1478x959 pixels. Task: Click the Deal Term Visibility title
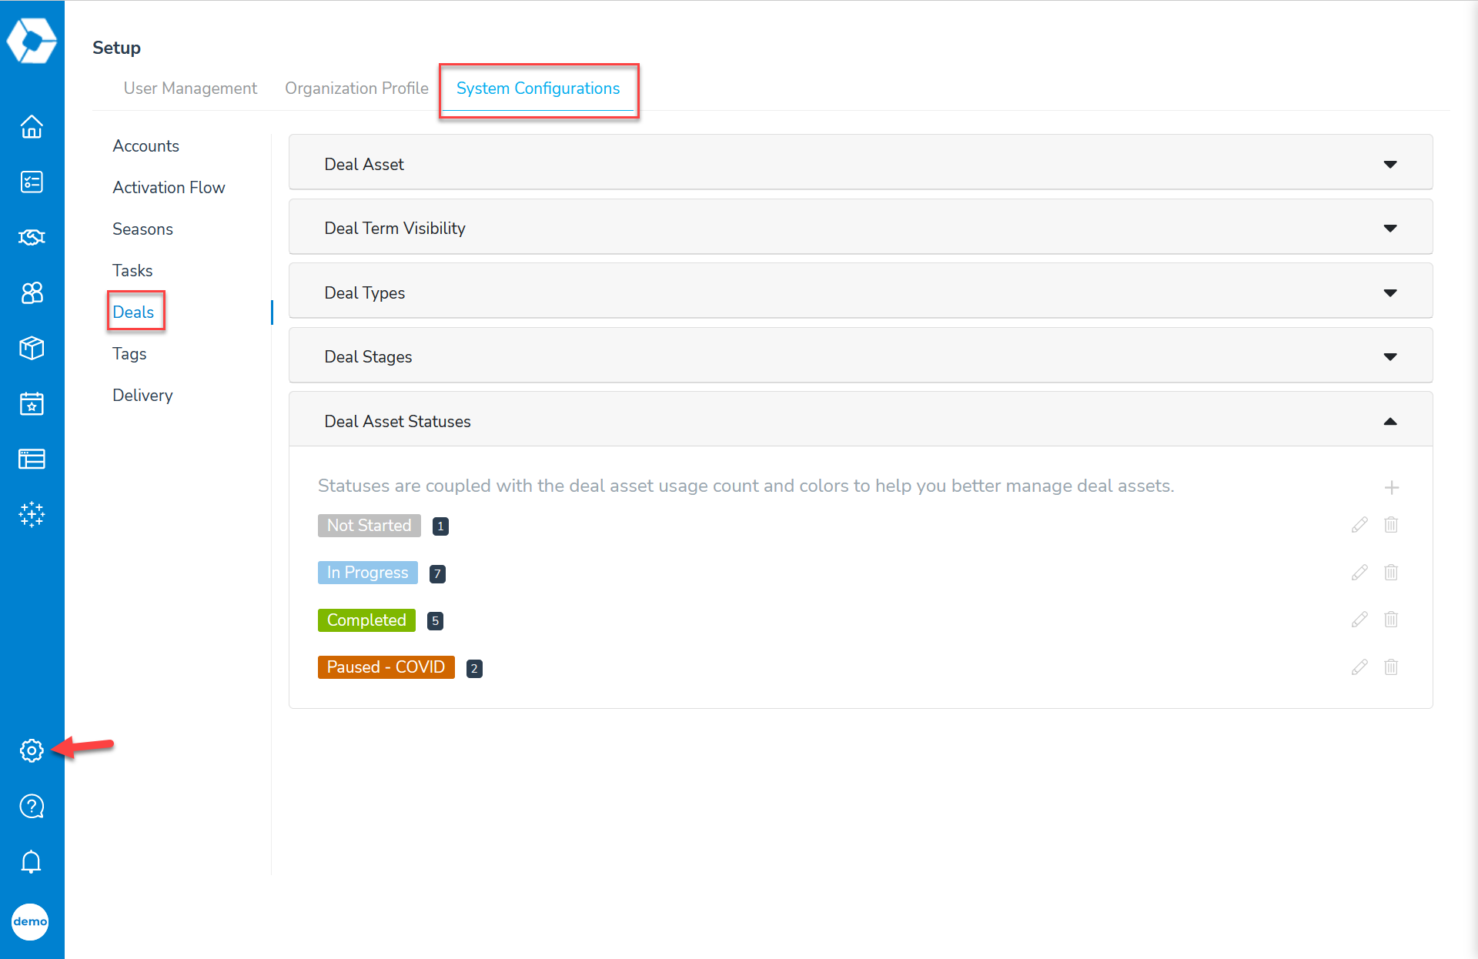point(395,229)
